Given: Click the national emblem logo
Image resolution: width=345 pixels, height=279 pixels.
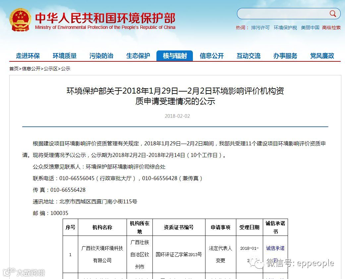Looking at the screenshot, I should pos(20,20).
